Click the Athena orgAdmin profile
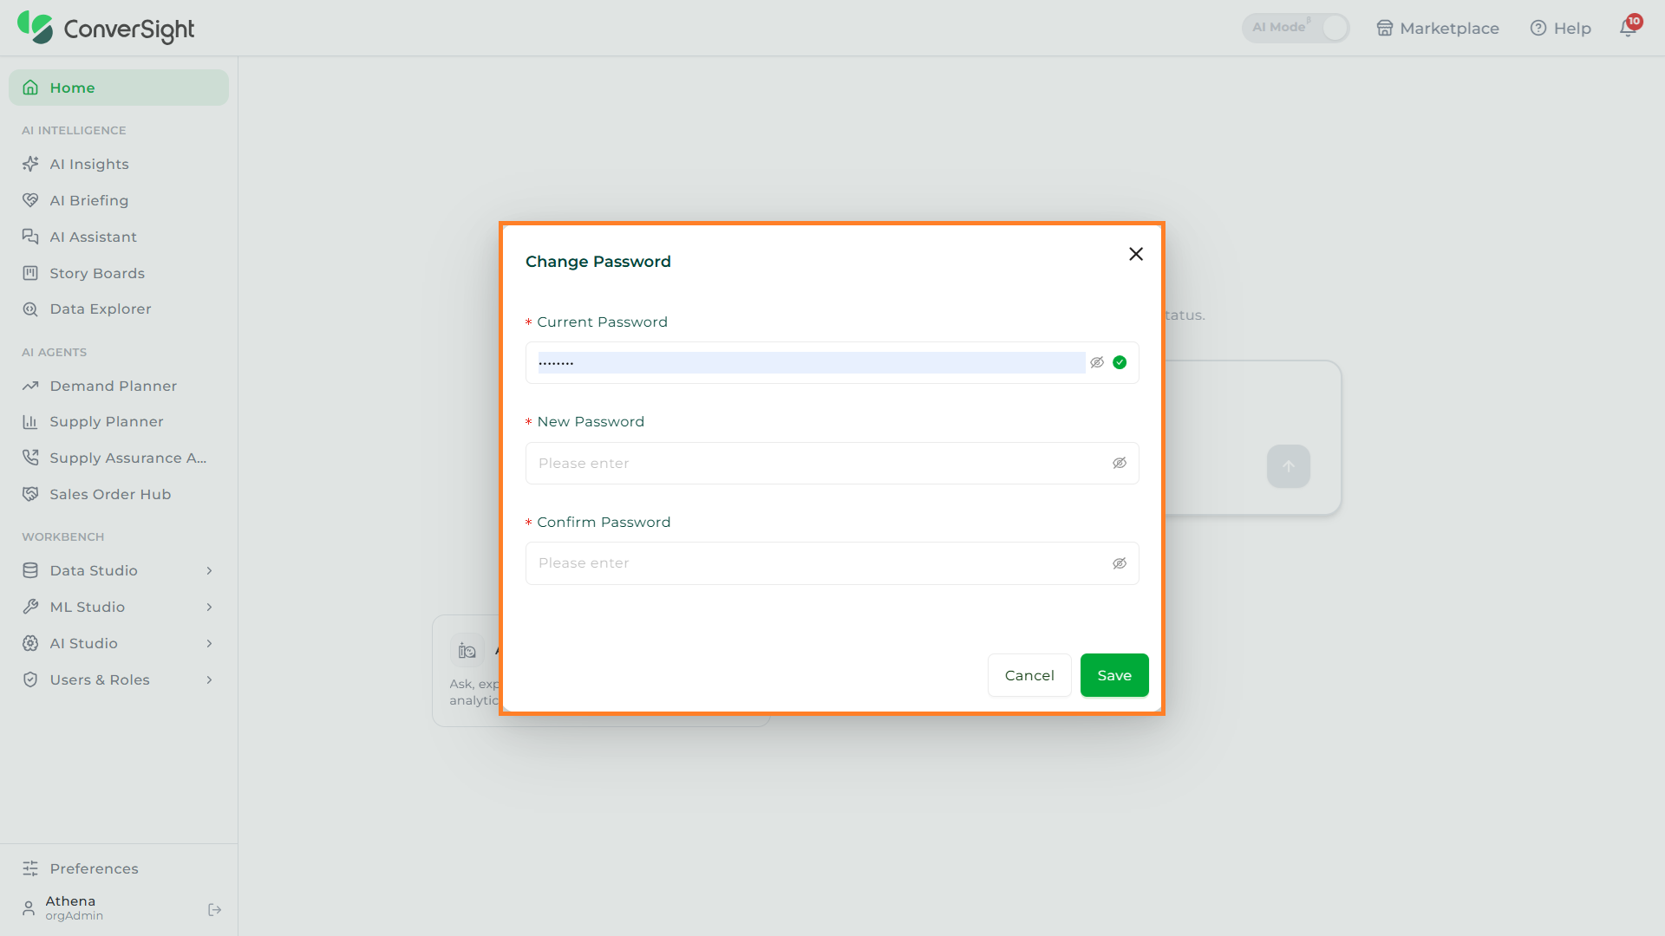Viewport: 1665px width, 936px height. pyautogui.click(x=74, y=908)
